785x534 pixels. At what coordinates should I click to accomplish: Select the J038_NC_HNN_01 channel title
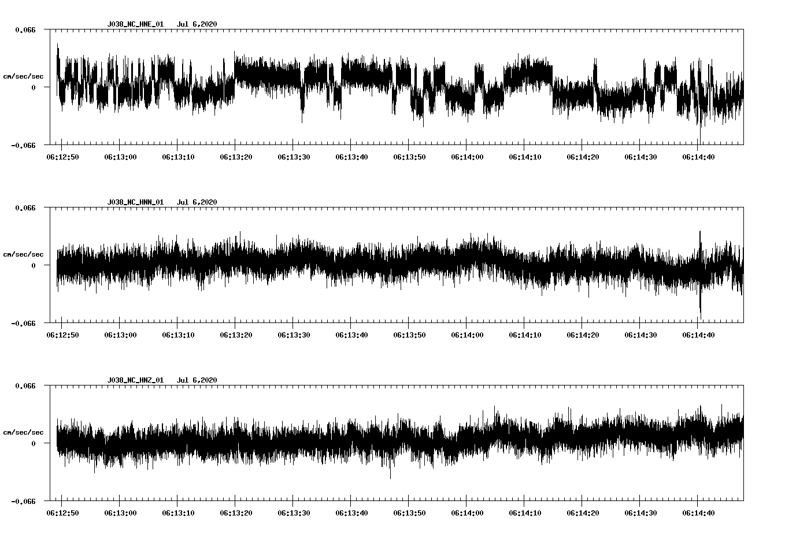135,202
